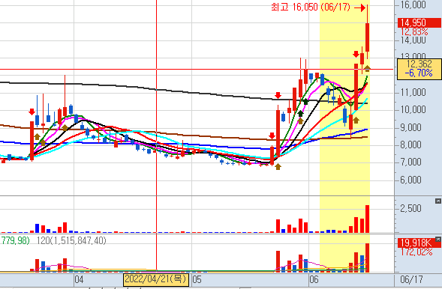
Task: Click the 172,02% volume ratio value
Action: (416, 252)
